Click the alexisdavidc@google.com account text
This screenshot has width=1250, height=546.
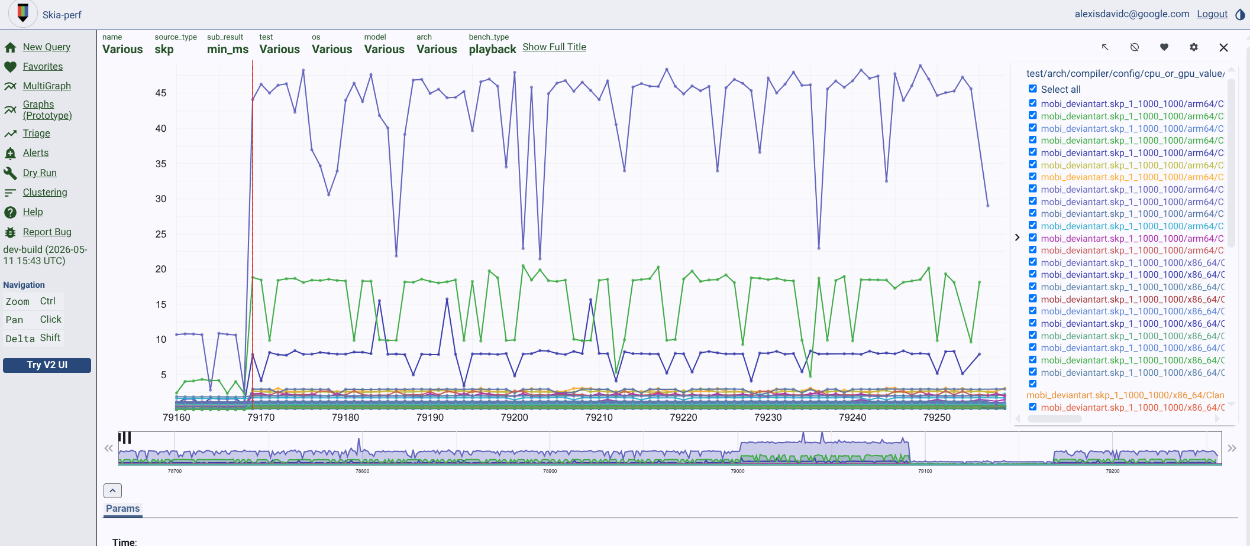tap(1132, 14)
